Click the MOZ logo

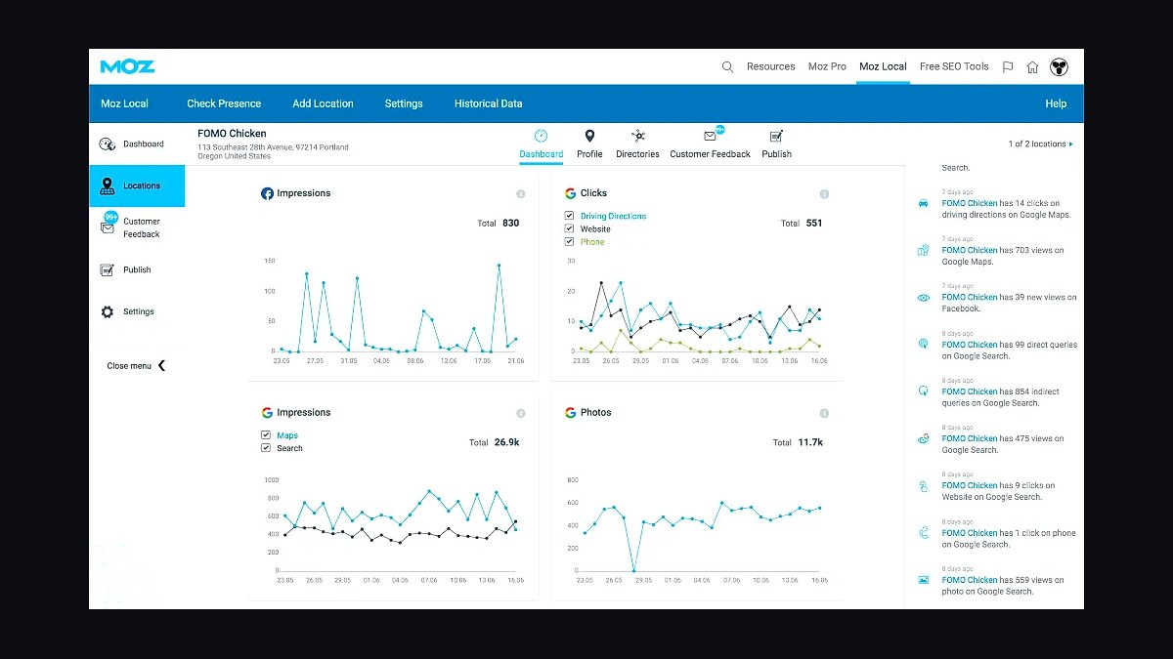point(127,66)
